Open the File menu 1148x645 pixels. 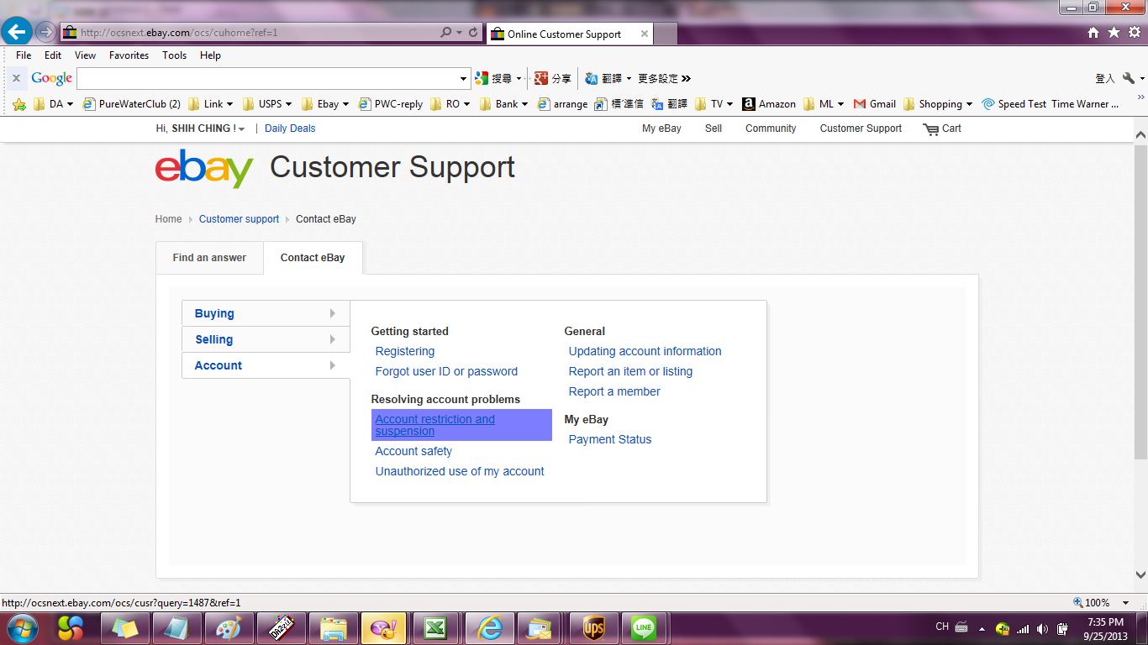tap(24, 55)
